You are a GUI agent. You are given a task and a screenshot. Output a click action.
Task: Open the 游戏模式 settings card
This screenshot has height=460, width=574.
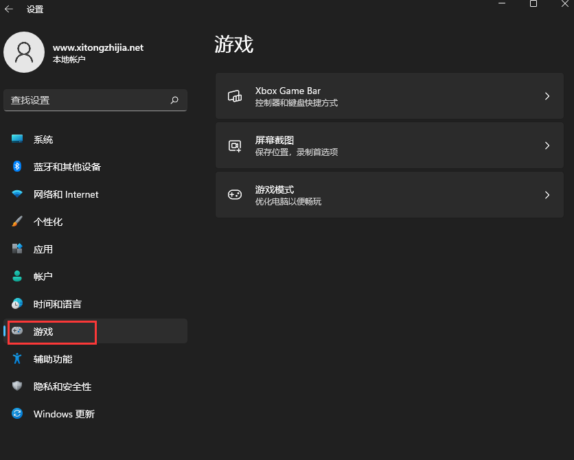[389, 195]
